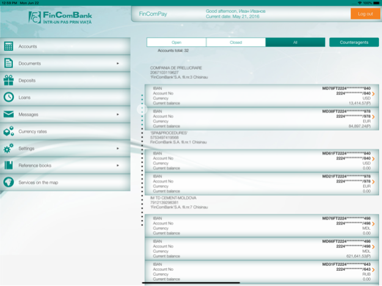Click the Currency rates cubes icon
Image resolution: width=382 pixels, height=286 pixels.
pos(9,131)
